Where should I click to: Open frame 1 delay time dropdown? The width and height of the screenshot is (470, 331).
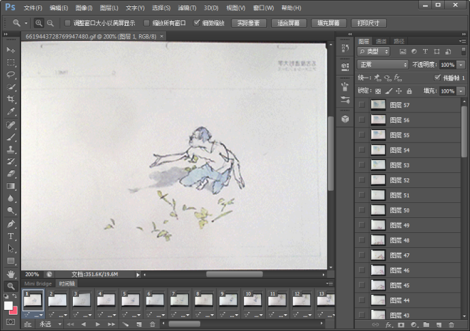coord(38,315)
